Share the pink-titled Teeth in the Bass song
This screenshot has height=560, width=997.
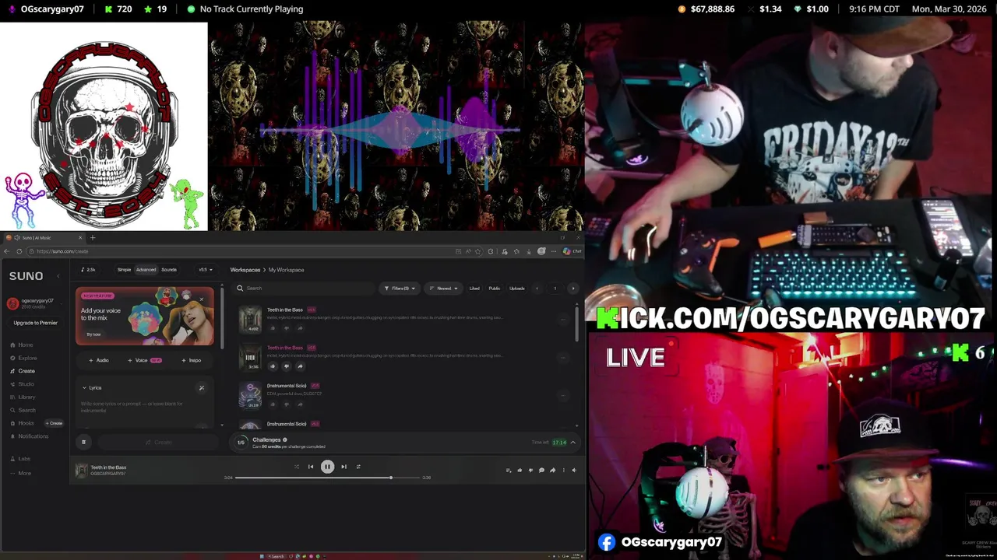(300, 366)
